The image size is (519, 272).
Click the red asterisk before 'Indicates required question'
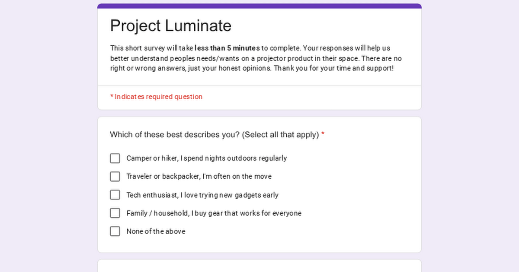coord(112,97)
